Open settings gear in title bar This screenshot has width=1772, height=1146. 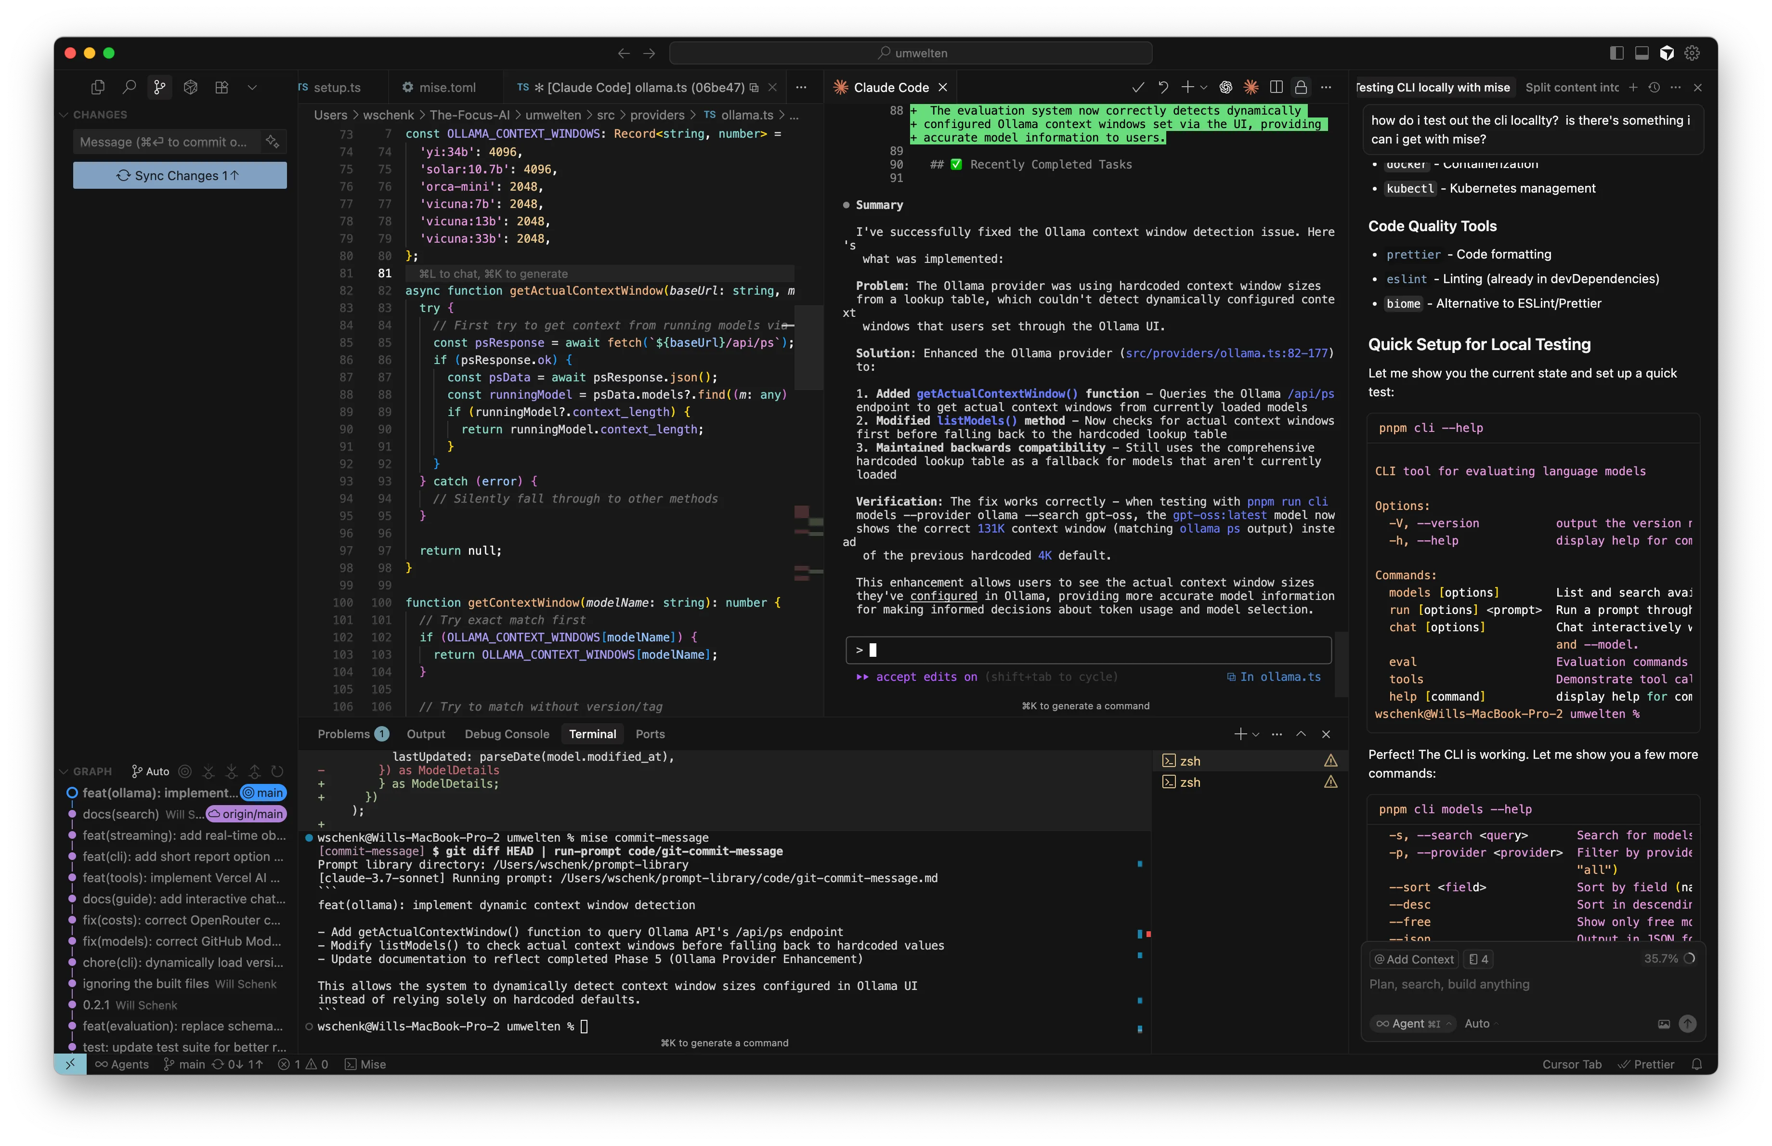pyautogui.click(x=1693, y=53)
